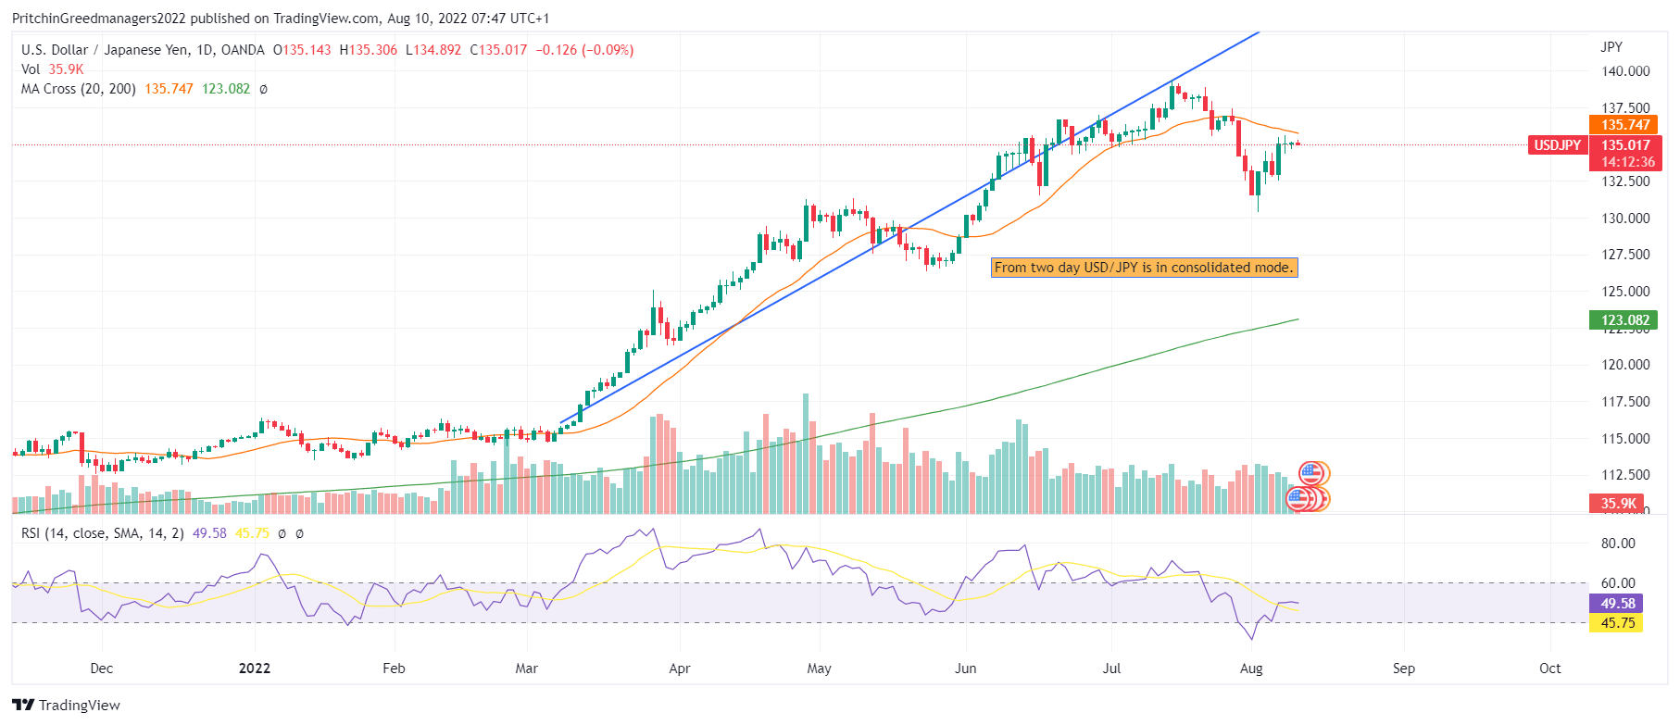
Task: Click the ø symbol after MA Cross values
Action: pyautogui.click(x=263, y=89)
